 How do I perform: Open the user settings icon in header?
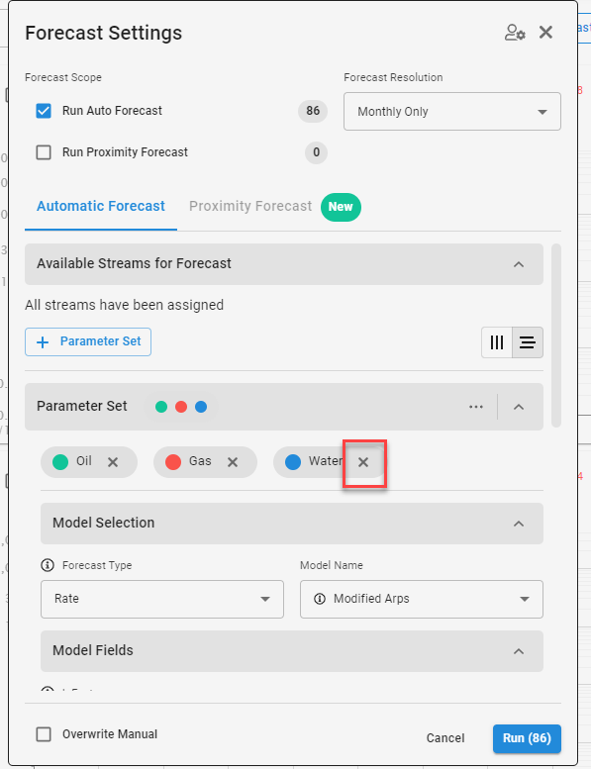click(x=515, y=33)
